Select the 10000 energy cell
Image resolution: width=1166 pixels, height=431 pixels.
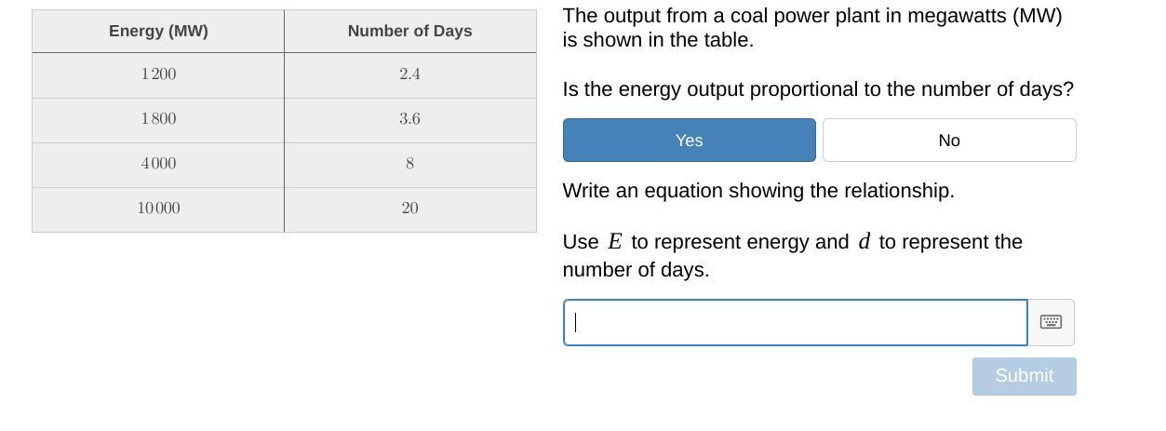(158, 209)
